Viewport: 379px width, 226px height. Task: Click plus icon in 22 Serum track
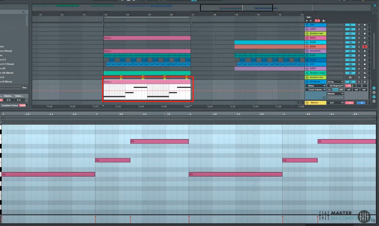click(324, 98)
